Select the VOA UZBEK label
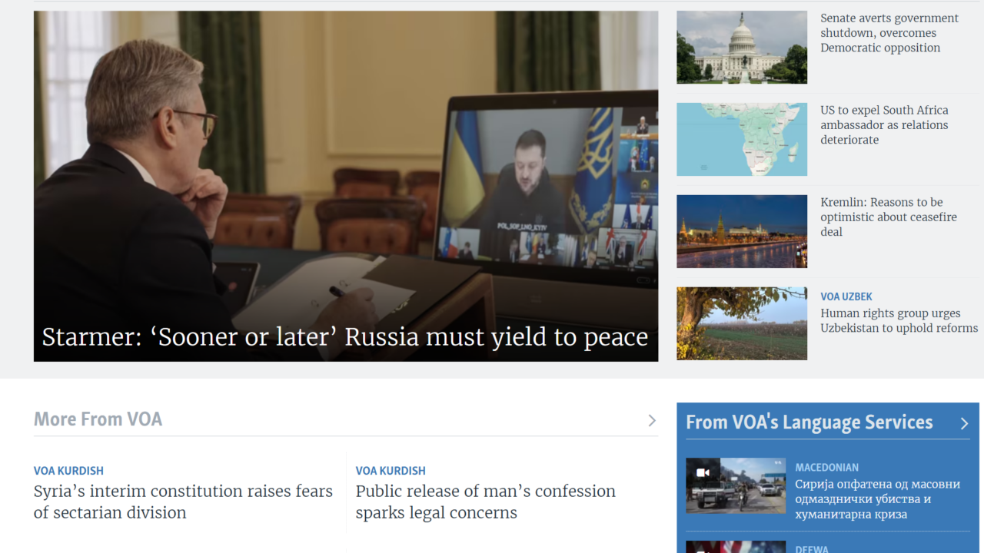Screen dimensions: 984x553 (x=846, y=296)
